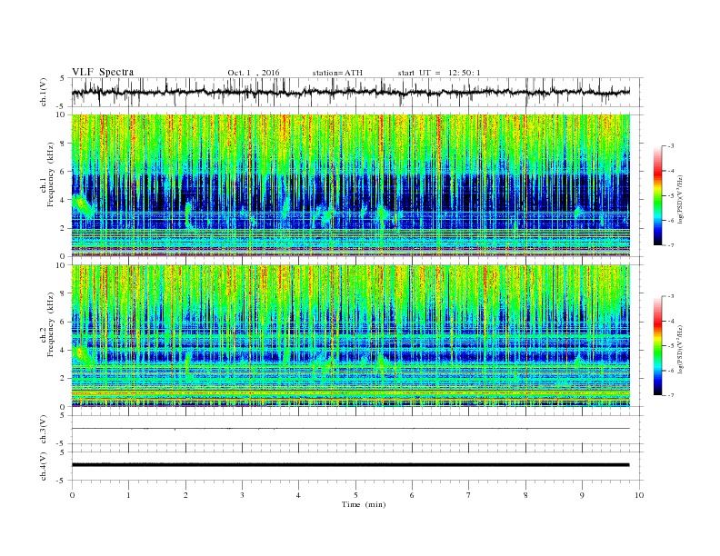The width and height of the screenshot is (720, 556).
Task: Click the ch.2 spectrogram color scale bar
Action: (657, 346)
